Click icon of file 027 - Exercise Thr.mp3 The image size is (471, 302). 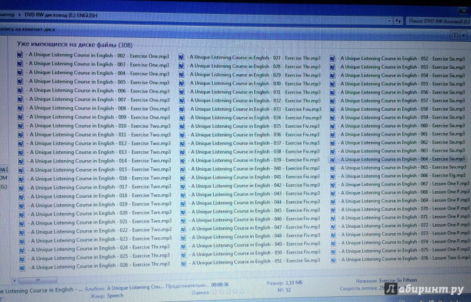point(181,57)
